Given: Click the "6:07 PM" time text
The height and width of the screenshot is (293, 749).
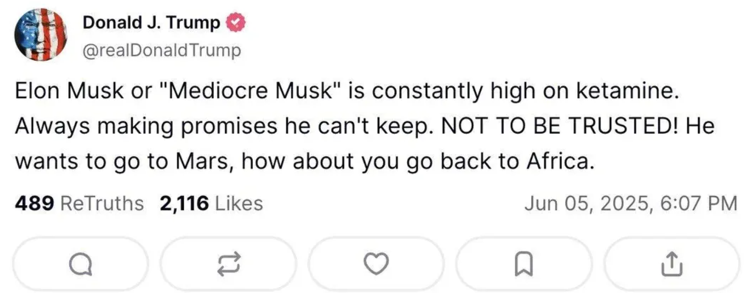Looking at the screenshot, I should click(x=700, y=203).
